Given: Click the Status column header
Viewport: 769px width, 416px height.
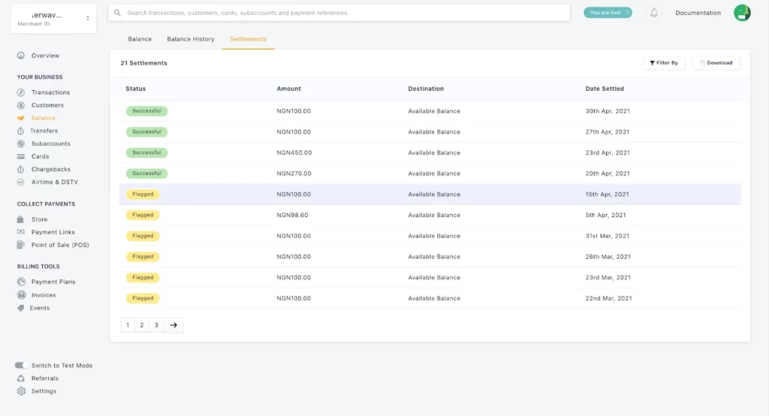Looking at the screenshot, I should pos(135,89).
